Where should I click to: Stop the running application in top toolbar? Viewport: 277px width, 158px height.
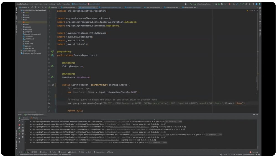[x=229, y=4]
